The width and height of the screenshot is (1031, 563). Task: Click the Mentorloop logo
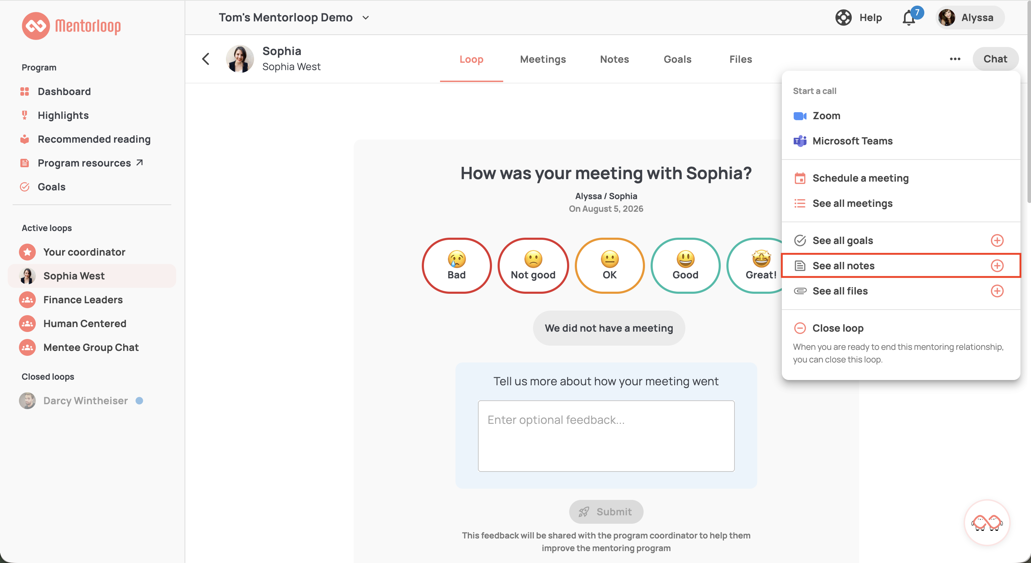coord(71,26)
